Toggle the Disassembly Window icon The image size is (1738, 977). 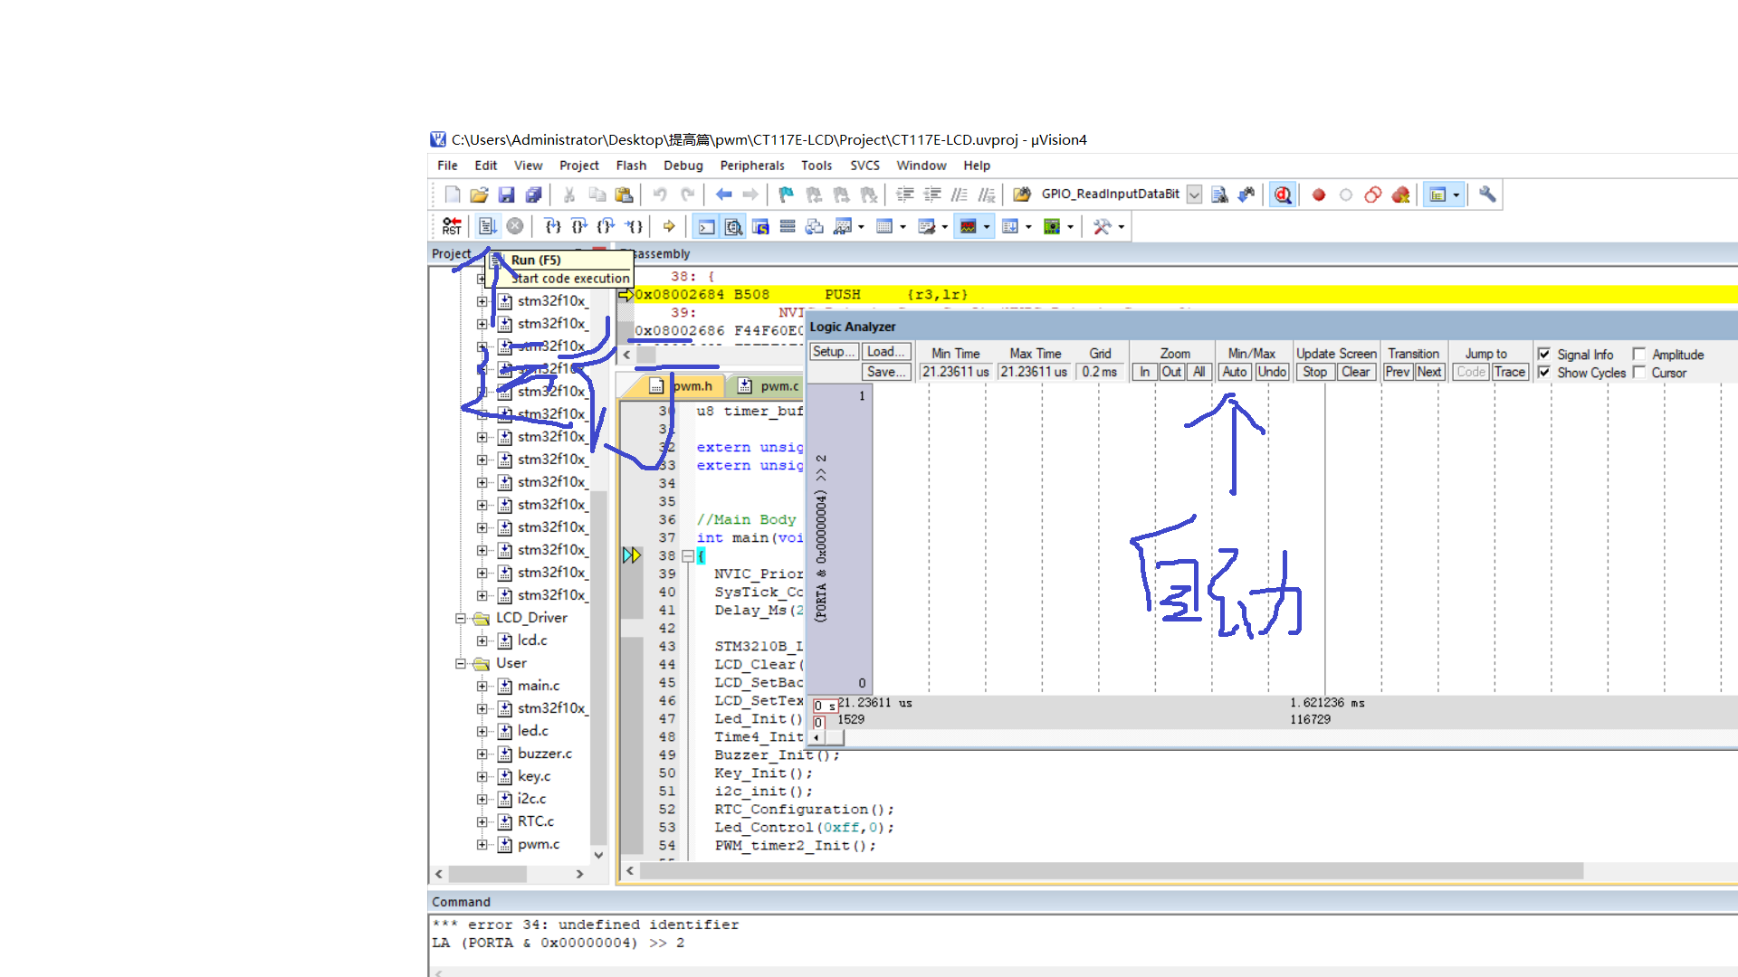pos(734,226)
